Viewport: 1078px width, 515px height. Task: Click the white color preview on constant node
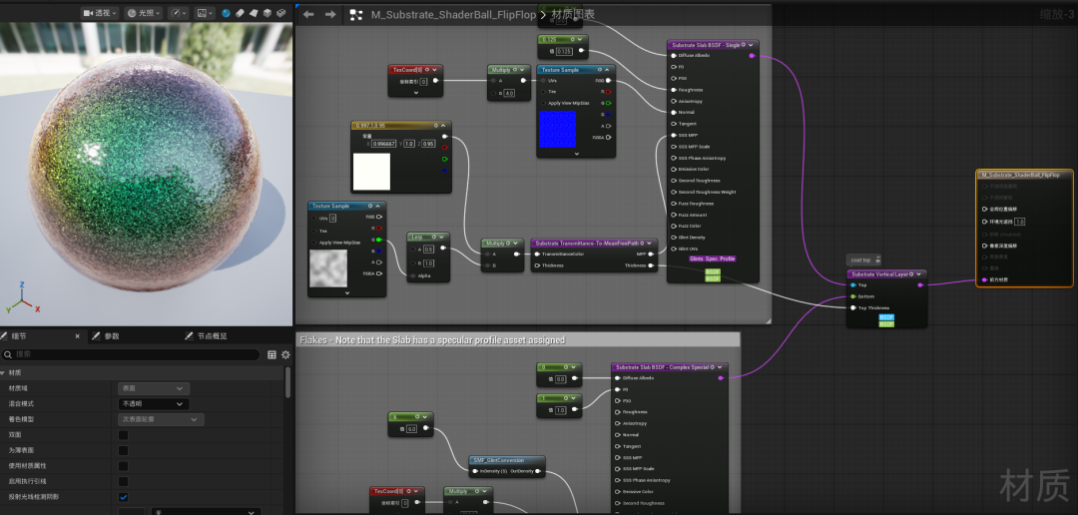[371, 172]
